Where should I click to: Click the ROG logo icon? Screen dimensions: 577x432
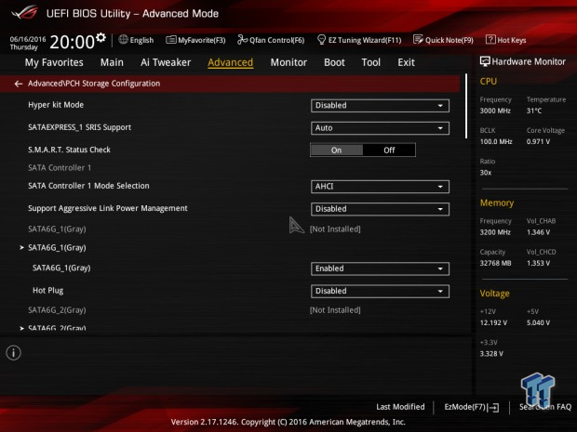[24, 13]
